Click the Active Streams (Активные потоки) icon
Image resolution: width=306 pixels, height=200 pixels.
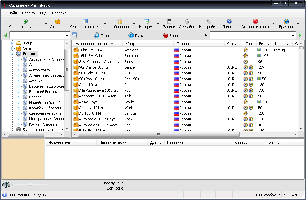click(85, 21)
